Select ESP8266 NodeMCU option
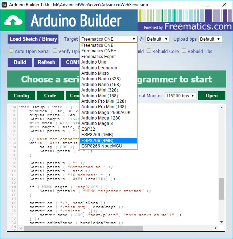This screenshot has width=233, height=239. point(109,146)
